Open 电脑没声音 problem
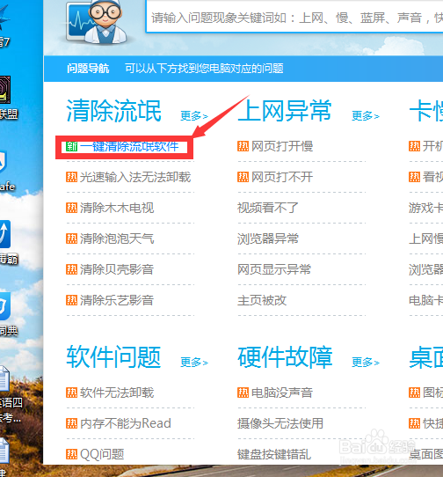443x477 pixels. (x=282, y=393)
